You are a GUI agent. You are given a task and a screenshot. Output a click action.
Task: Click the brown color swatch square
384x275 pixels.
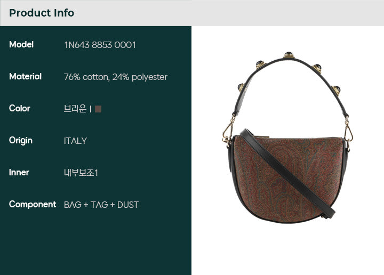click(98, 109)
